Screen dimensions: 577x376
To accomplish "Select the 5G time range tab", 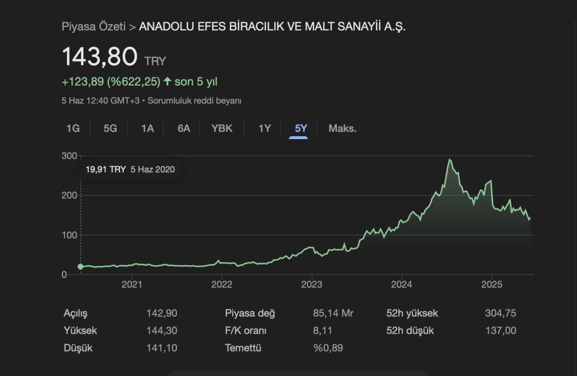I will coord(110,128).
